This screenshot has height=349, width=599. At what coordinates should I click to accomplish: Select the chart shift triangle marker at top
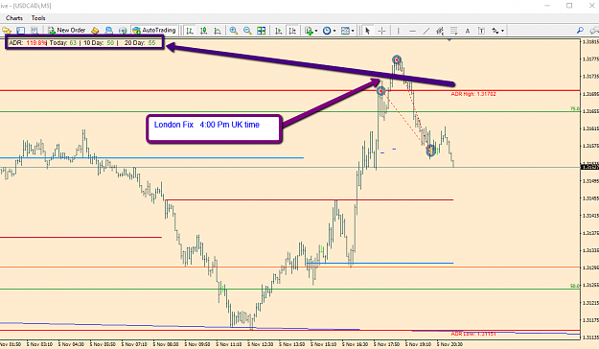tap(449, 39)
